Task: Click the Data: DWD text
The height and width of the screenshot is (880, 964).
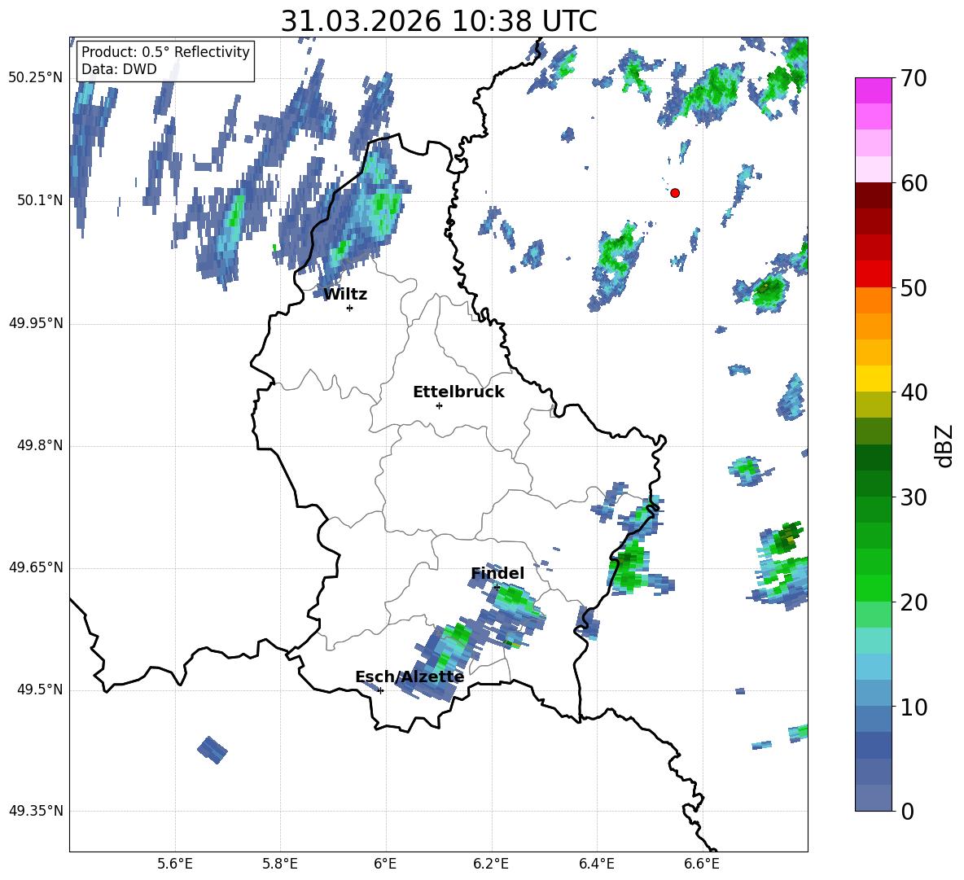Action: coord(119,69)
